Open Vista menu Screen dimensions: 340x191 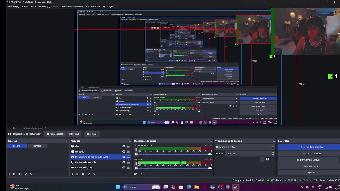pos(33,6)
